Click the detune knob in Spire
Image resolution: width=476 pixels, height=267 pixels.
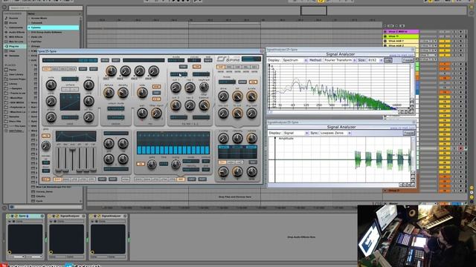coord(109,93)
